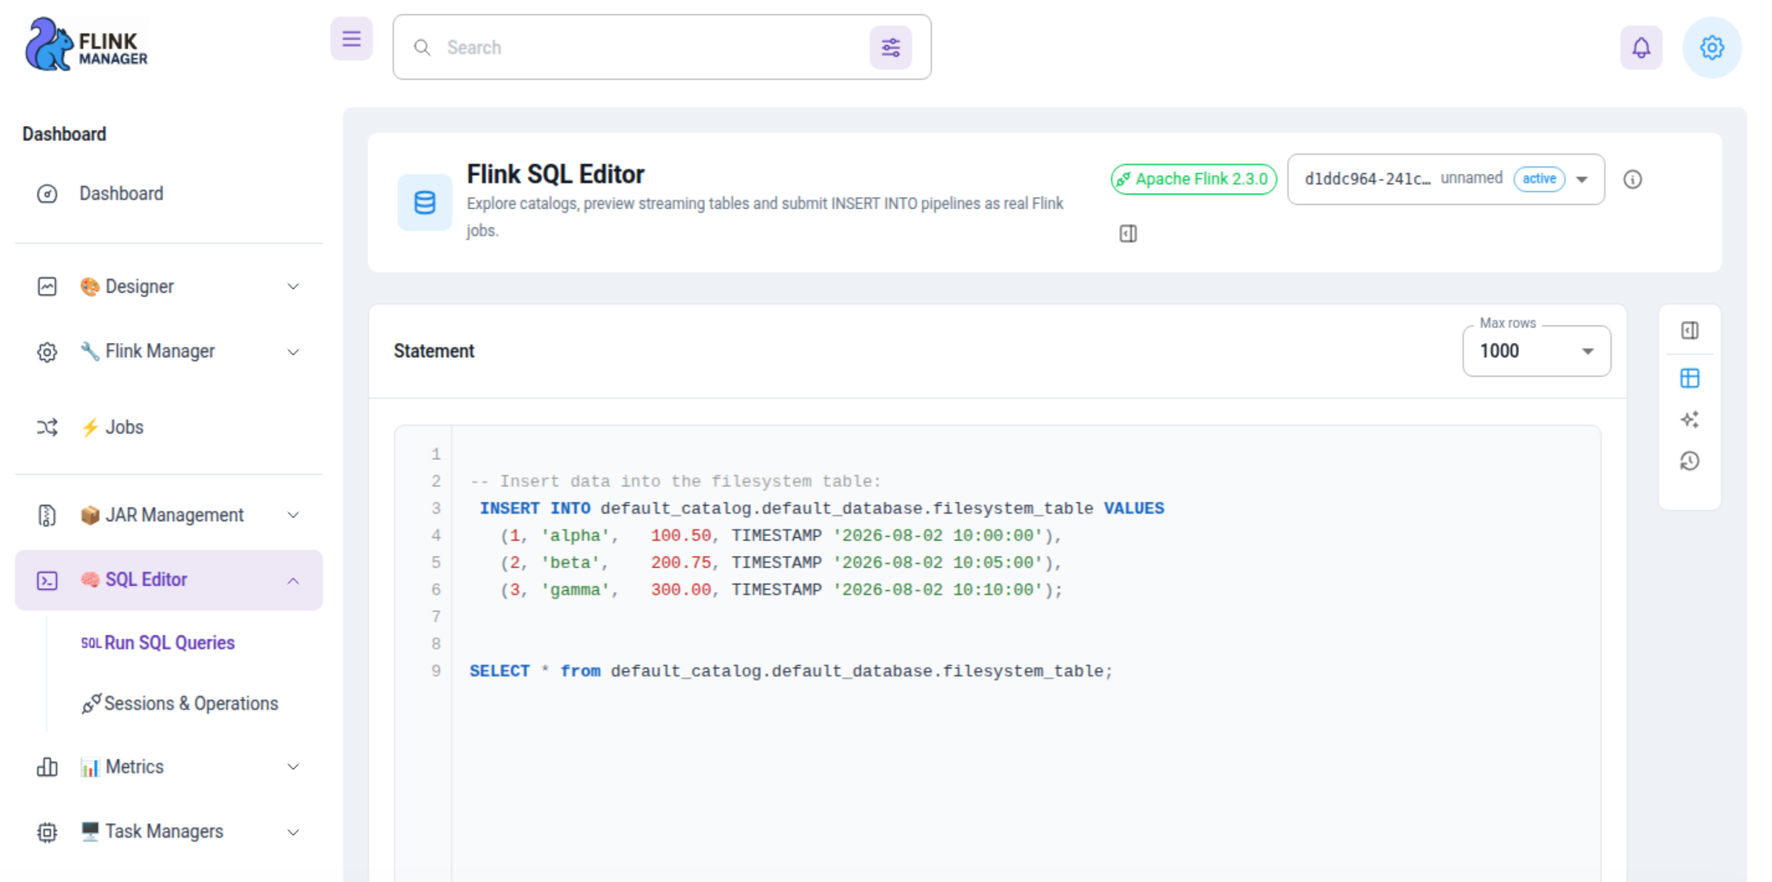
Task: Click the INSERT INTO line in editor
Action: (821, 509)
